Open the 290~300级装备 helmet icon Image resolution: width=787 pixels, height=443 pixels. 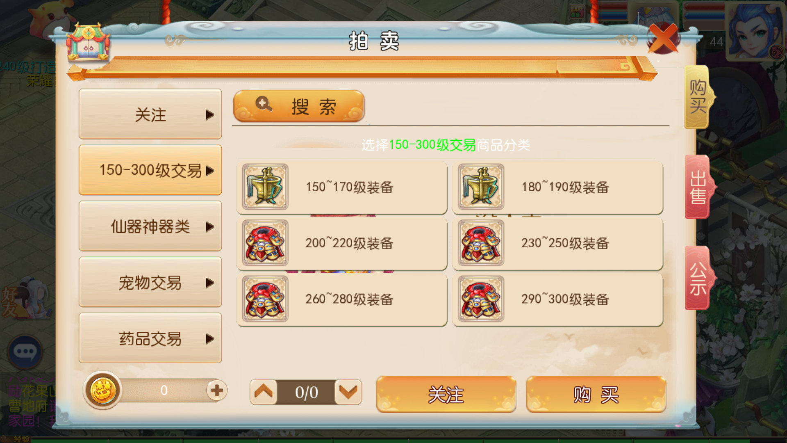coord(481,299)
